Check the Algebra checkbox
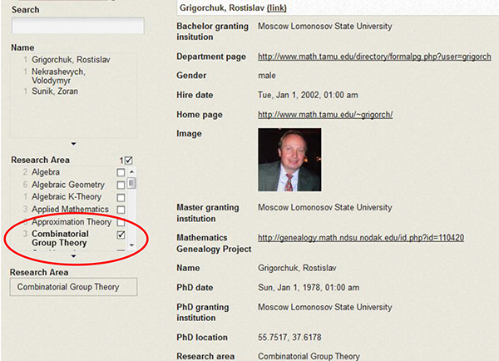 tap(121, 172)
